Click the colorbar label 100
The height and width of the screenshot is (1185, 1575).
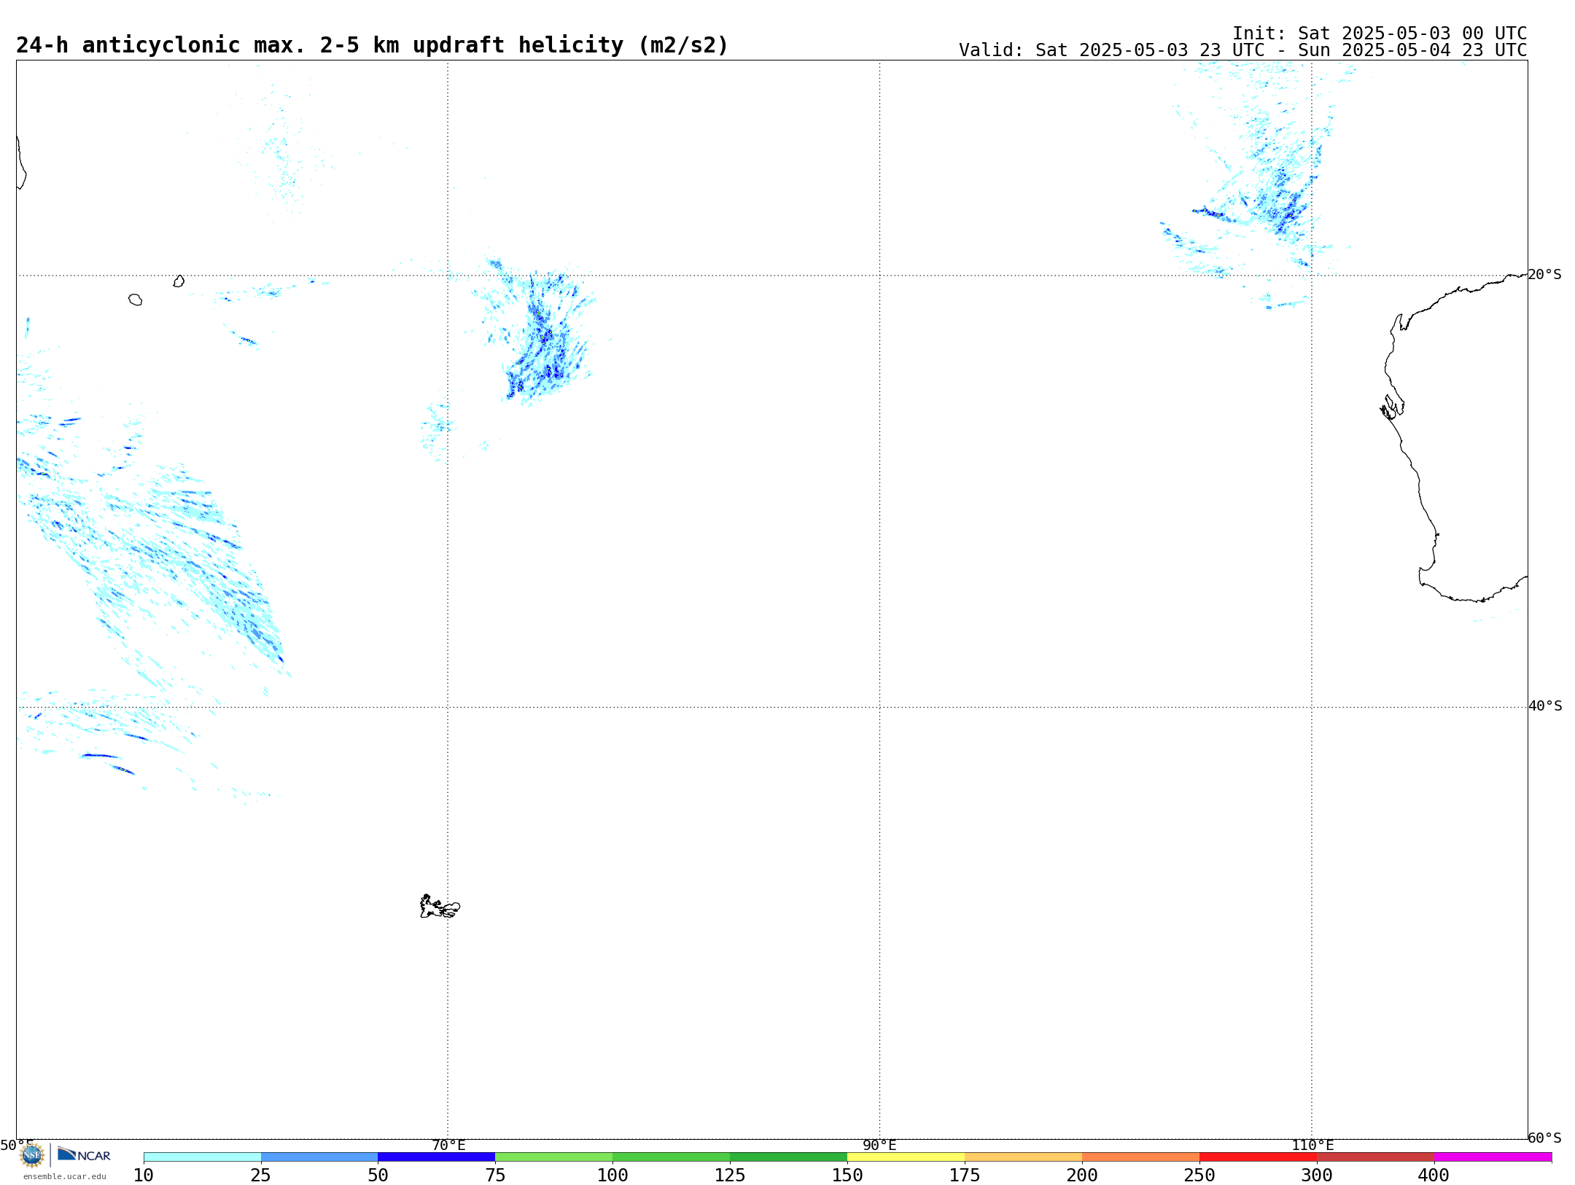(612, 1176)
